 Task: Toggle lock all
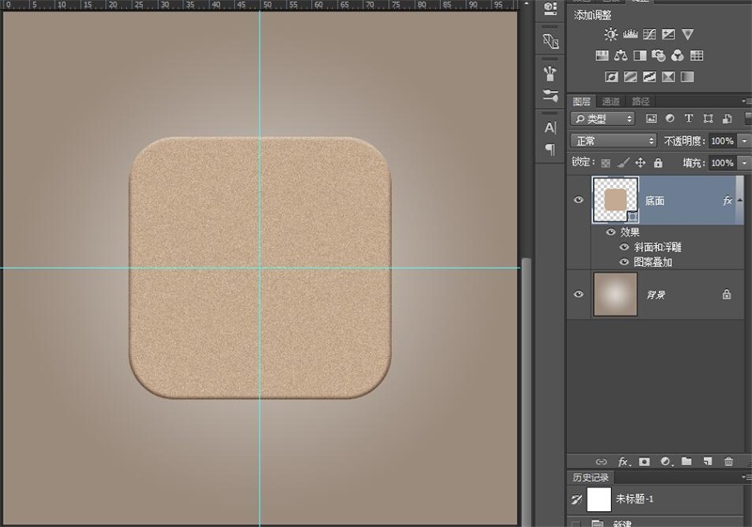pyautogui.click(x=658, y=163)
